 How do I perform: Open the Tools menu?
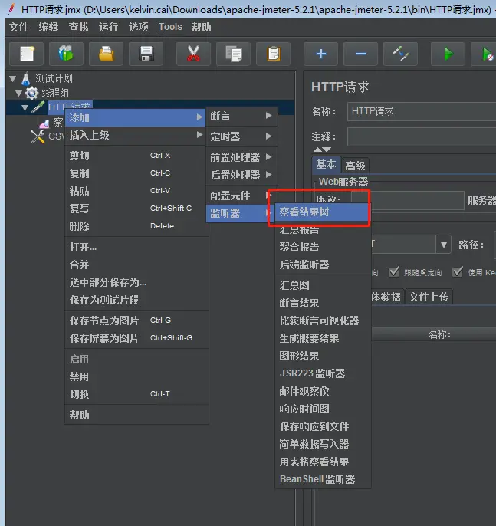170,27
